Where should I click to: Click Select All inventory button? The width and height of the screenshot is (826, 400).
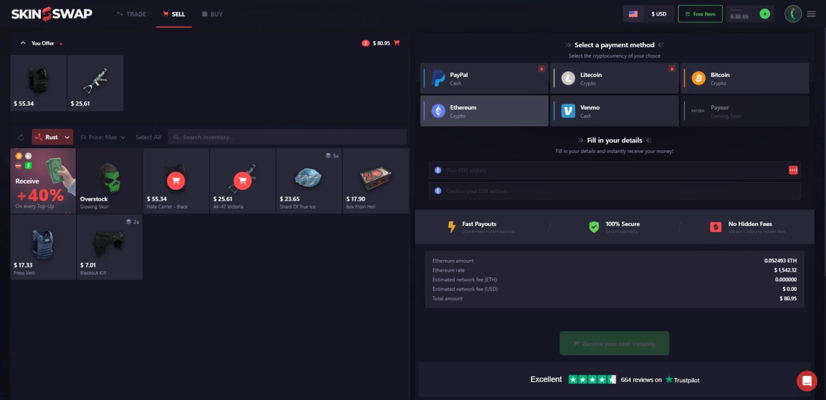pos(148,137)
